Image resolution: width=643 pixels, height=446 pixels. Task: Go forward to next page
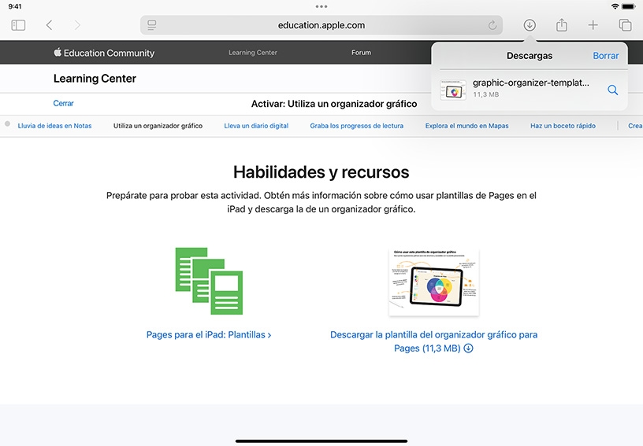click(x=77, y=25)
